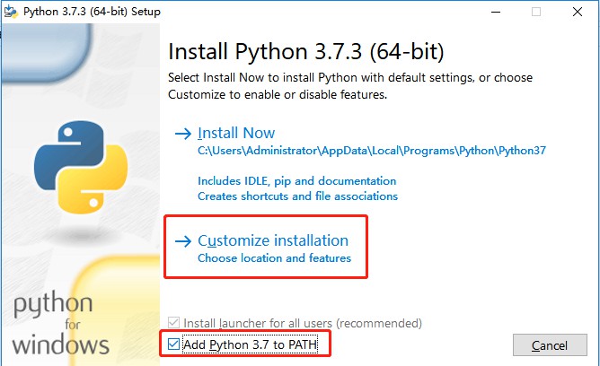Click the Python logo image
This screenshot has height=366, width=600.
[81, 167]
